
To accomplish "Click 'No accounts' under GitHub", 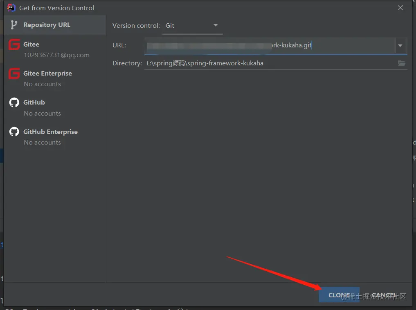I will pyautogui.click(x=43, y=114).
